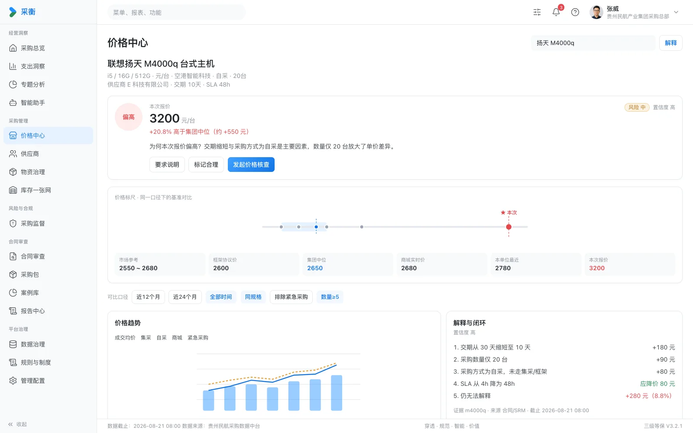The height and width of the screenshot is (433, 693).
Task: Toggle the 排除紧急采购 filter chip
Action: [291, 297]
